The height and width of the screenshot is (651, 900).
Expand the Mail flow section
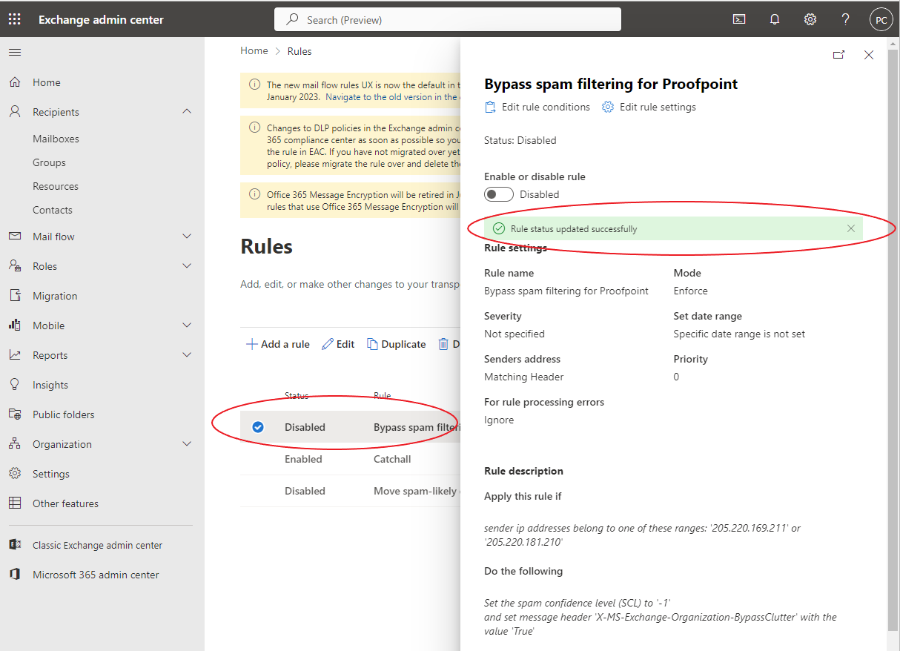187,237
